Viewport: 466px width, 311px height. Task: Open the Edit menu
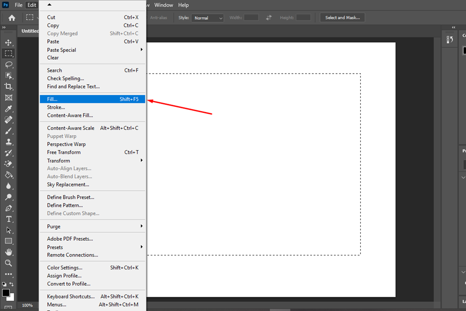coord(32,5)
